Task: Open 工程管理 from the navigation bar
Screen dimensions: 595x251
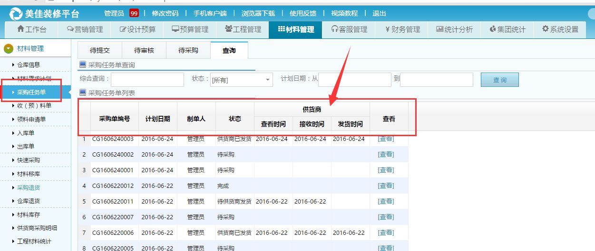Action: pyautogui.click(x=243, y=29)
